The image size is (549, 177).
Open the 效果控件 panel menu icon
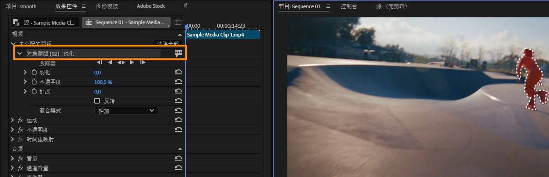point(83,6)
